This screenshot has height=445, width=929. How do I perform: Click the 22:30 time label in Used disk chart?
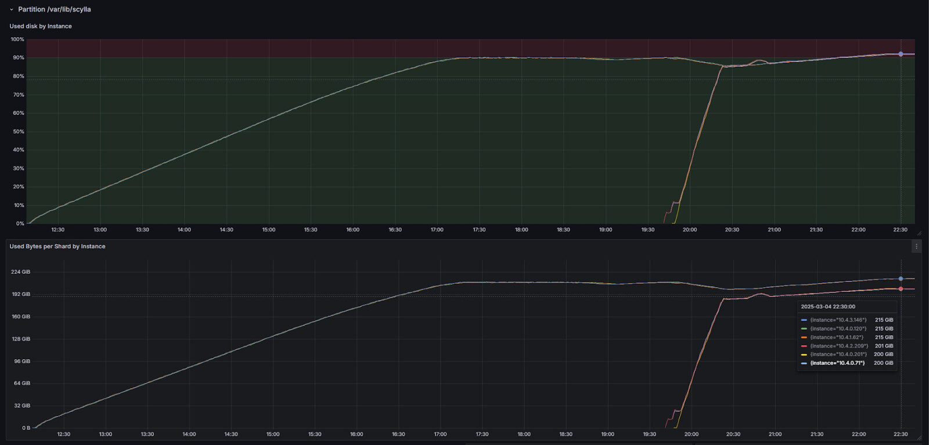(x=901, y=230)
